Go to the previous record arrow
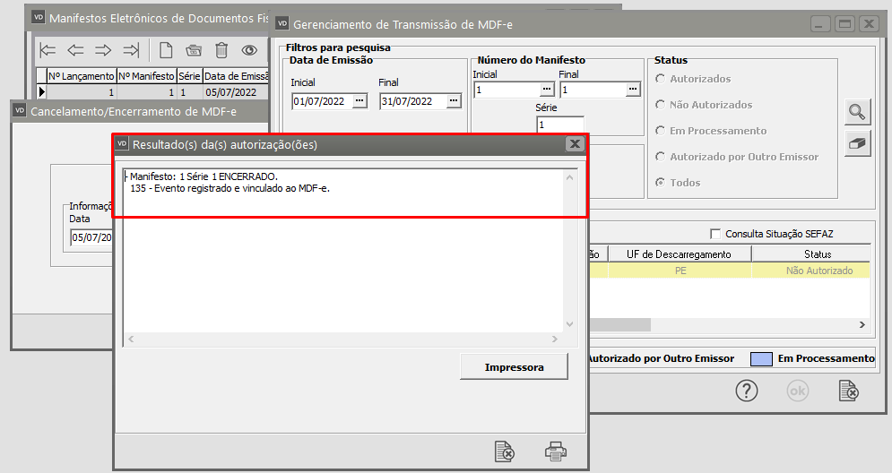 75,50
